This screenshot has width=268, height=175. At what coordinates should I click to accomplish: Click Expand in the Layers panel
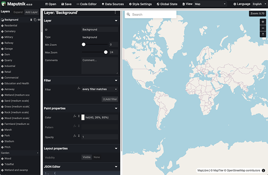[18, 12]
